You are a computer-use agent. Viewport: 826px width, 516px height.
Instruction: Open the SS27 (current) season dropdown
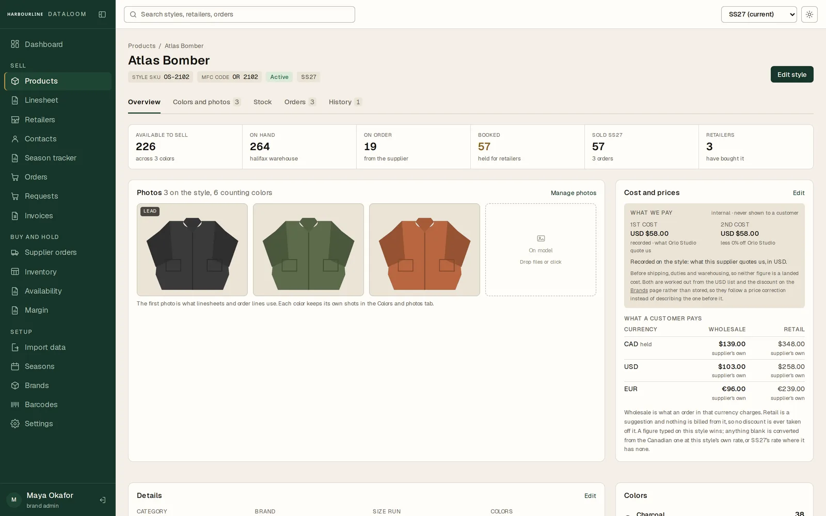pyautogui.click(x=759, y=14)
